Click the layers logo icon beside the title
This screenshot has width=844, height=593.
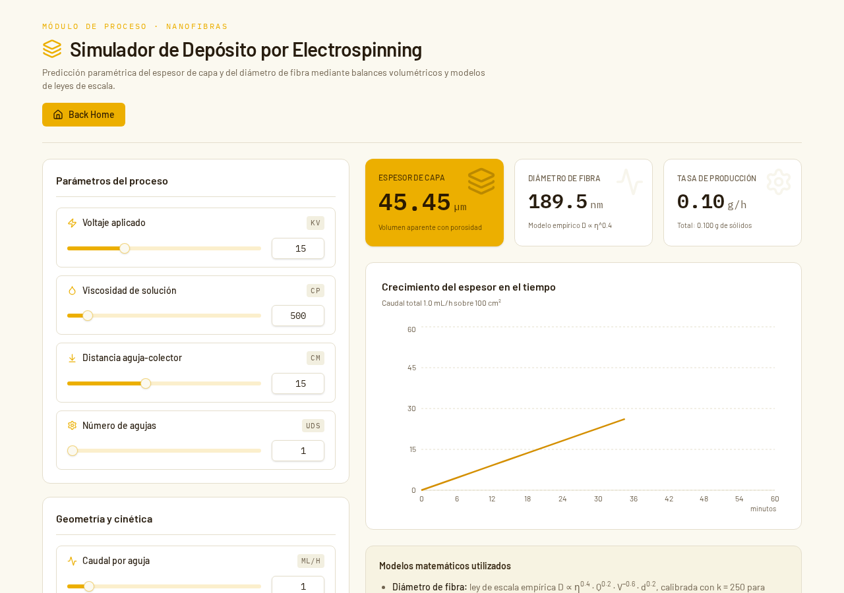52,49
